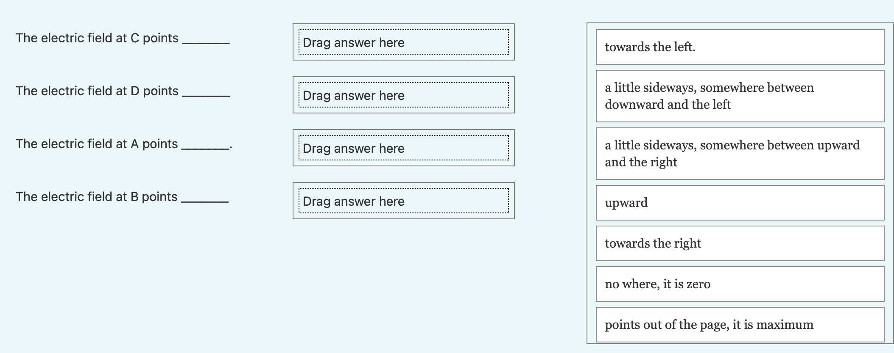The width and height of the screenshot is (894, 353).
Task: Select "a little sideways, somewhere between upward and the right"
Action: coord(740,152)
